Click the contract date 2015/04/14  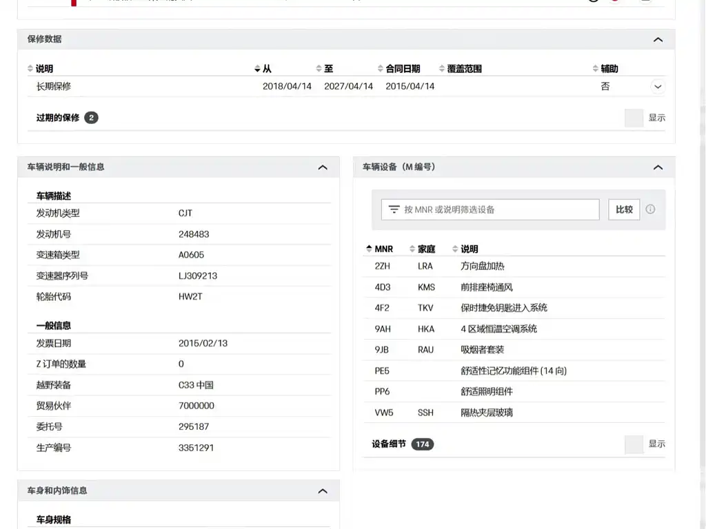point(410,86)
